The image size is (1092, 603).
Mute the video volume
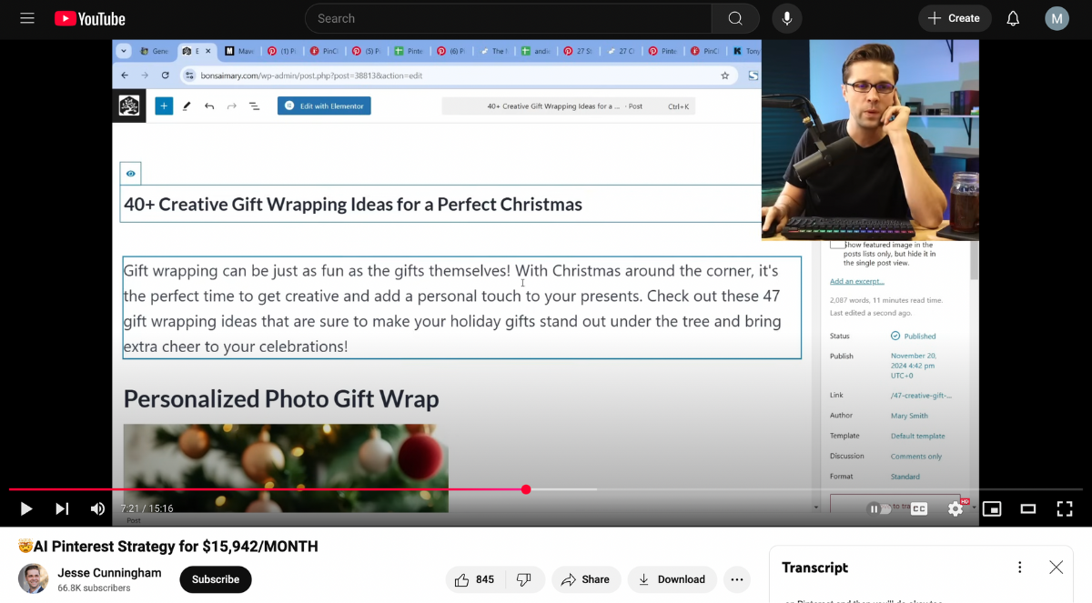(97, 508)
